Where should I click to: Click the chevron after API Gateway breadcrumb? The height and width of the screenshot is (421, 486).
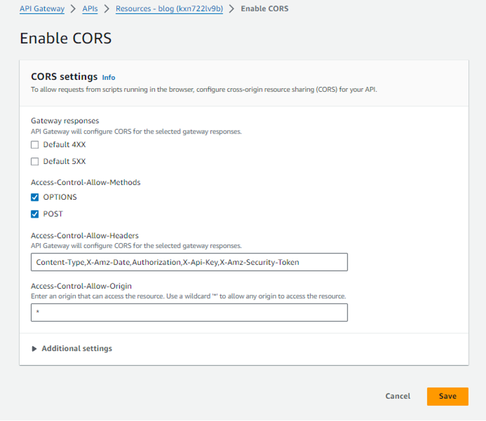pyautogui.click(x=73, y=9)
